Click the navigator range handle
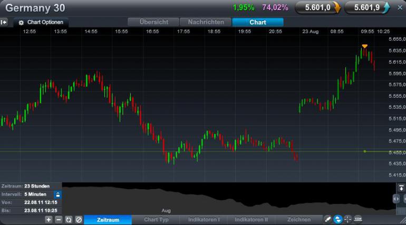This screenshot has height=225, width=406. [x=396, y=199]
